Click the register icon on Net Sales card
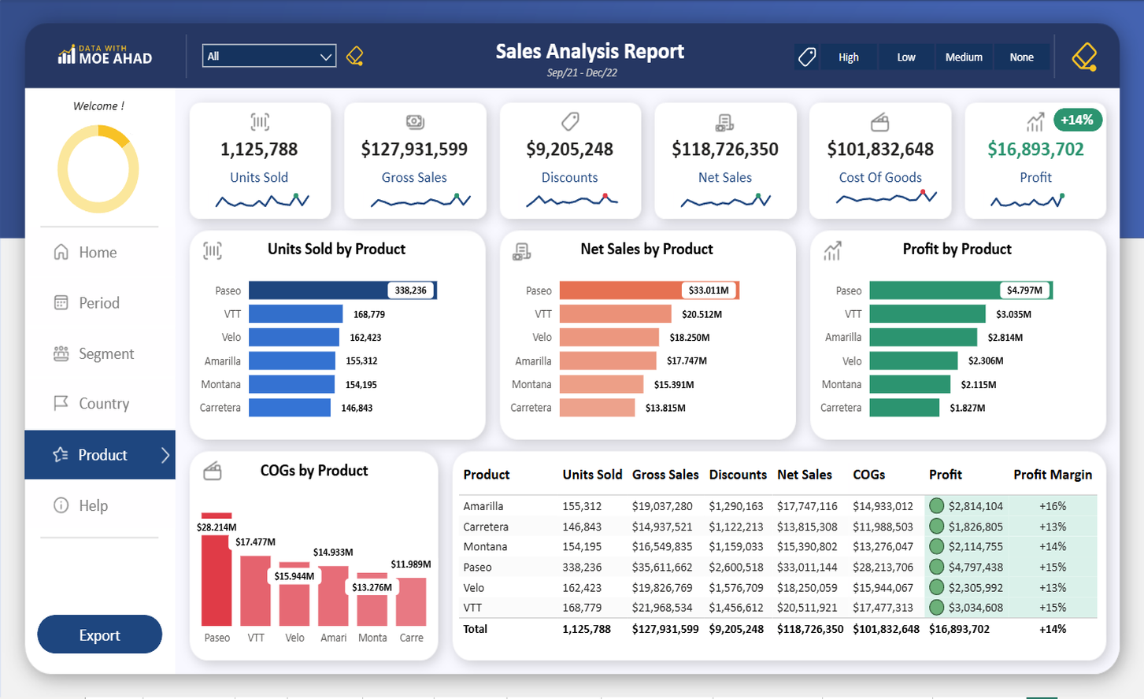This screenshot has height=699, width=1144. point(724,122)
